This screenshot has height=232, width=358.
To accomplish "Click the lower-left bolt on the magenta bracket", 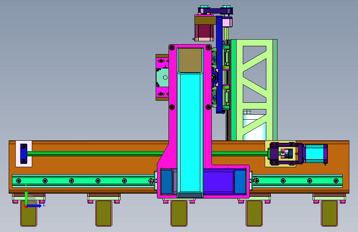I will click(172, 107).
